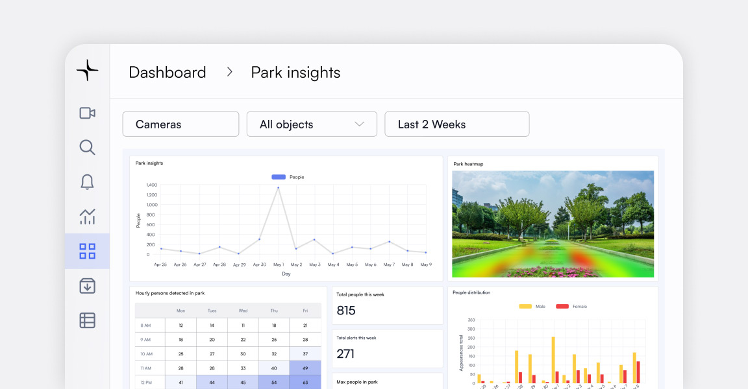This screenshot has width=748, height=389.
Task: Open the table list sidebar icon
Action: 87,320
